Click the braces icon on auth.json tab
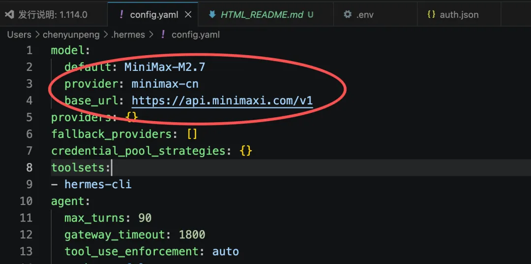The image size is (531, 264). pyautogui.click(x=431, y=15)
